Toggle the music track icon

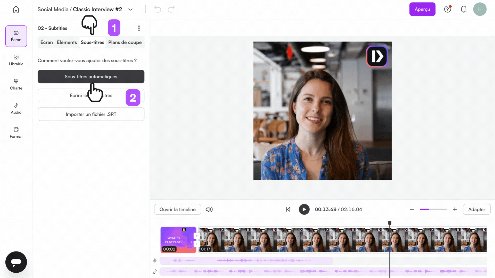point(155,272)
